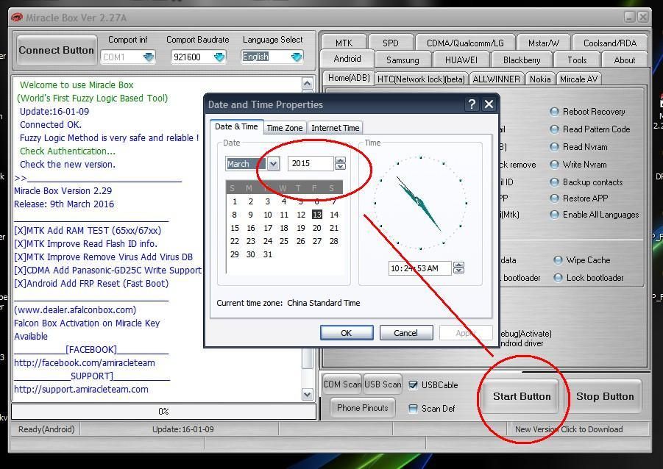Click the Connect Button
The height and width of the screenshot is (469, 663).
[x=56, y=50]
